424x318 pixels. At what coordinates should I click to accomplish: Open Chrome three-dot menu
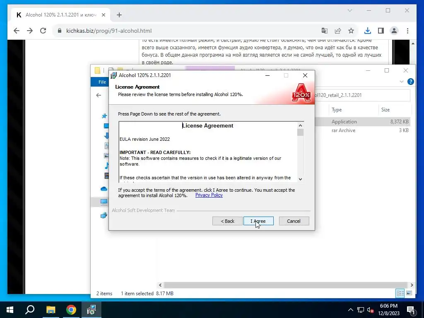point(407,31)
